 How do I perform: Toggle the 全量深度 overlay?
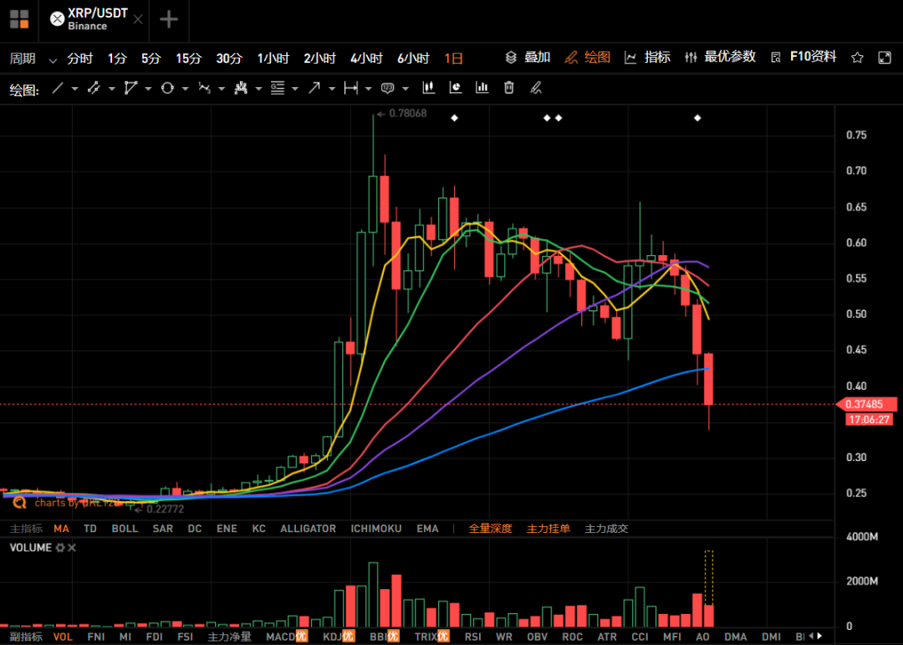coord(490,529)
